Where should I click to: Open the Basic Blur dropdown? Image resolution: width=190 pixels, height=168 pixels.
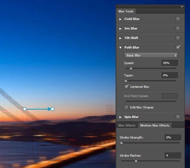(151, 55)
